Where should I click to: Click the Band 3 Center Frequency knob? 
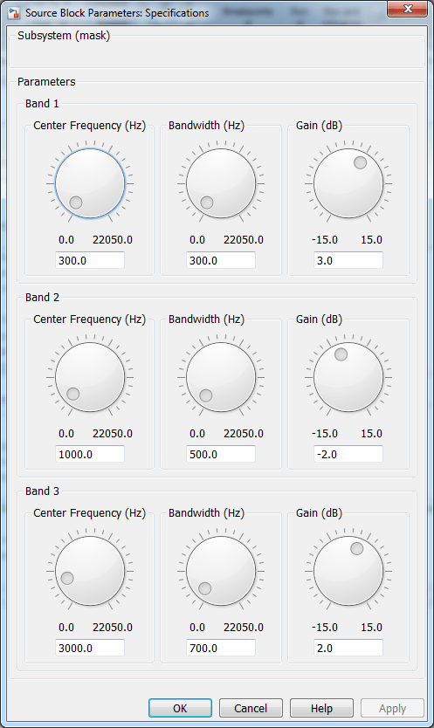point(90,571)
